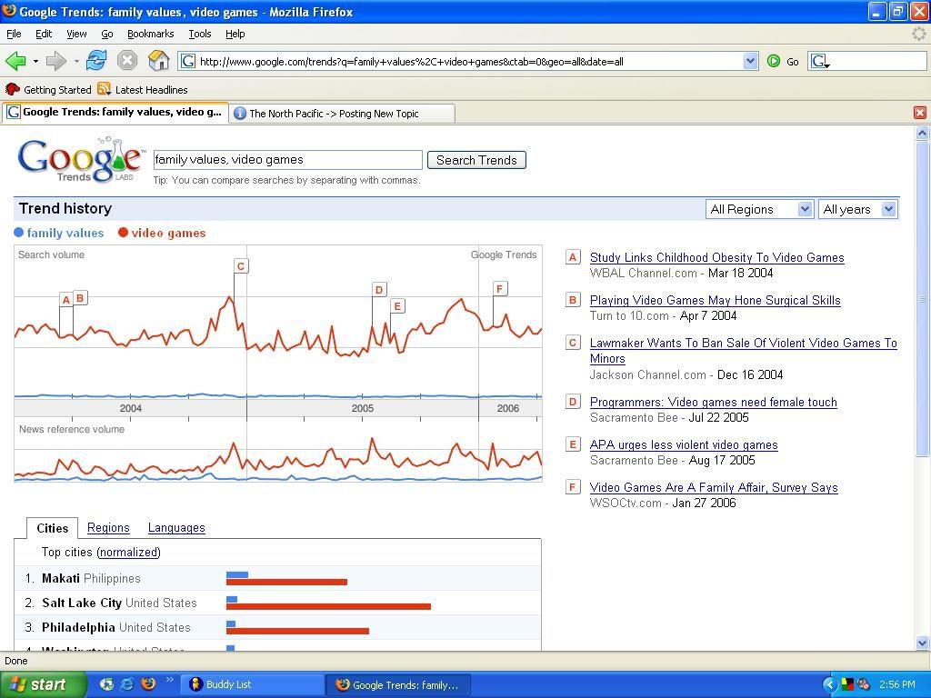Image resolution: width=931 pixels, height=698 pixels.
Task: Open the Help menu
Action: click(235, 34)
